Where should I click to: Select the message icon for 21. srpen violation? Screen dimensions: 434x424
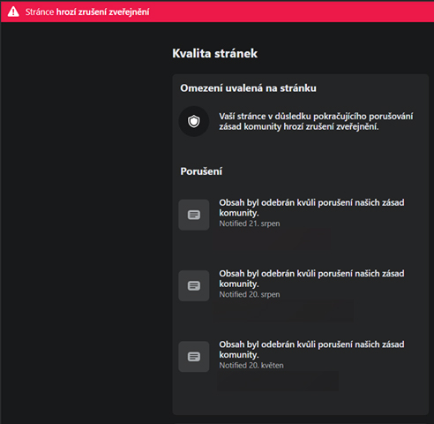coord(194,215)
